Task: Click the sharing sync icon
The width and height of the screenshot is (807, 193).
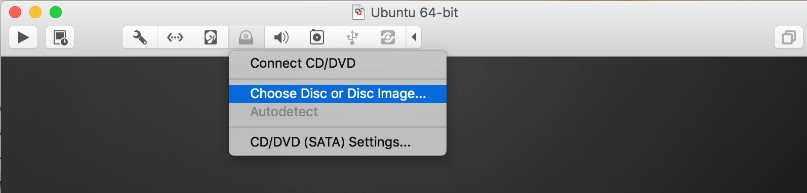Action: pos(388,37)
